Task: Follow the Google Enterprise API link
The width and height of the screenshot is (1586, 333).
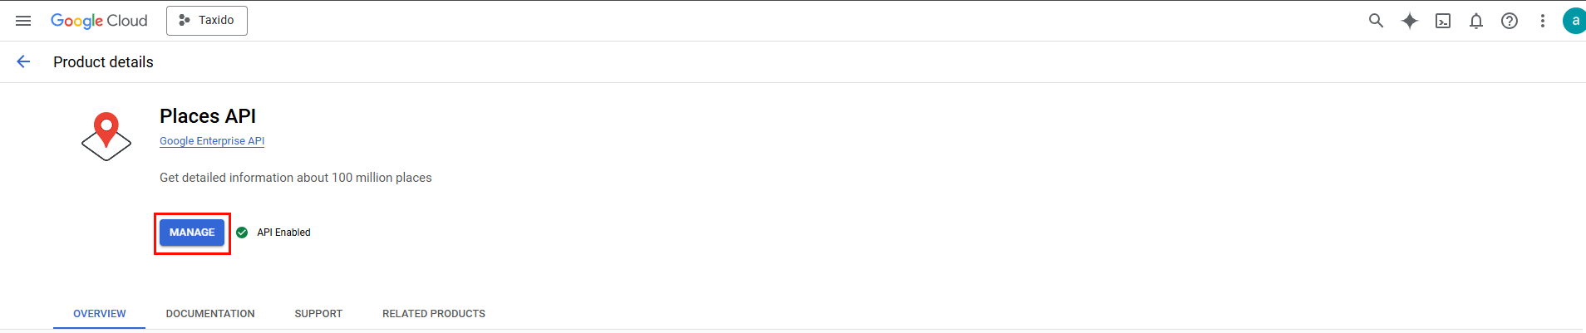Action: [212, 141]
